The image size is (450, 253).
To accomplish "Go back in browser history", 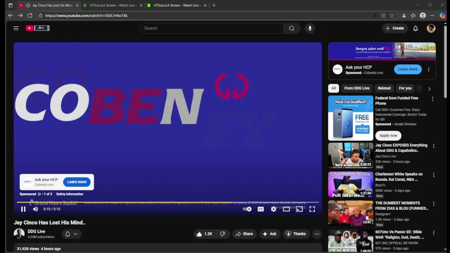I will click(x=11, y=15).
